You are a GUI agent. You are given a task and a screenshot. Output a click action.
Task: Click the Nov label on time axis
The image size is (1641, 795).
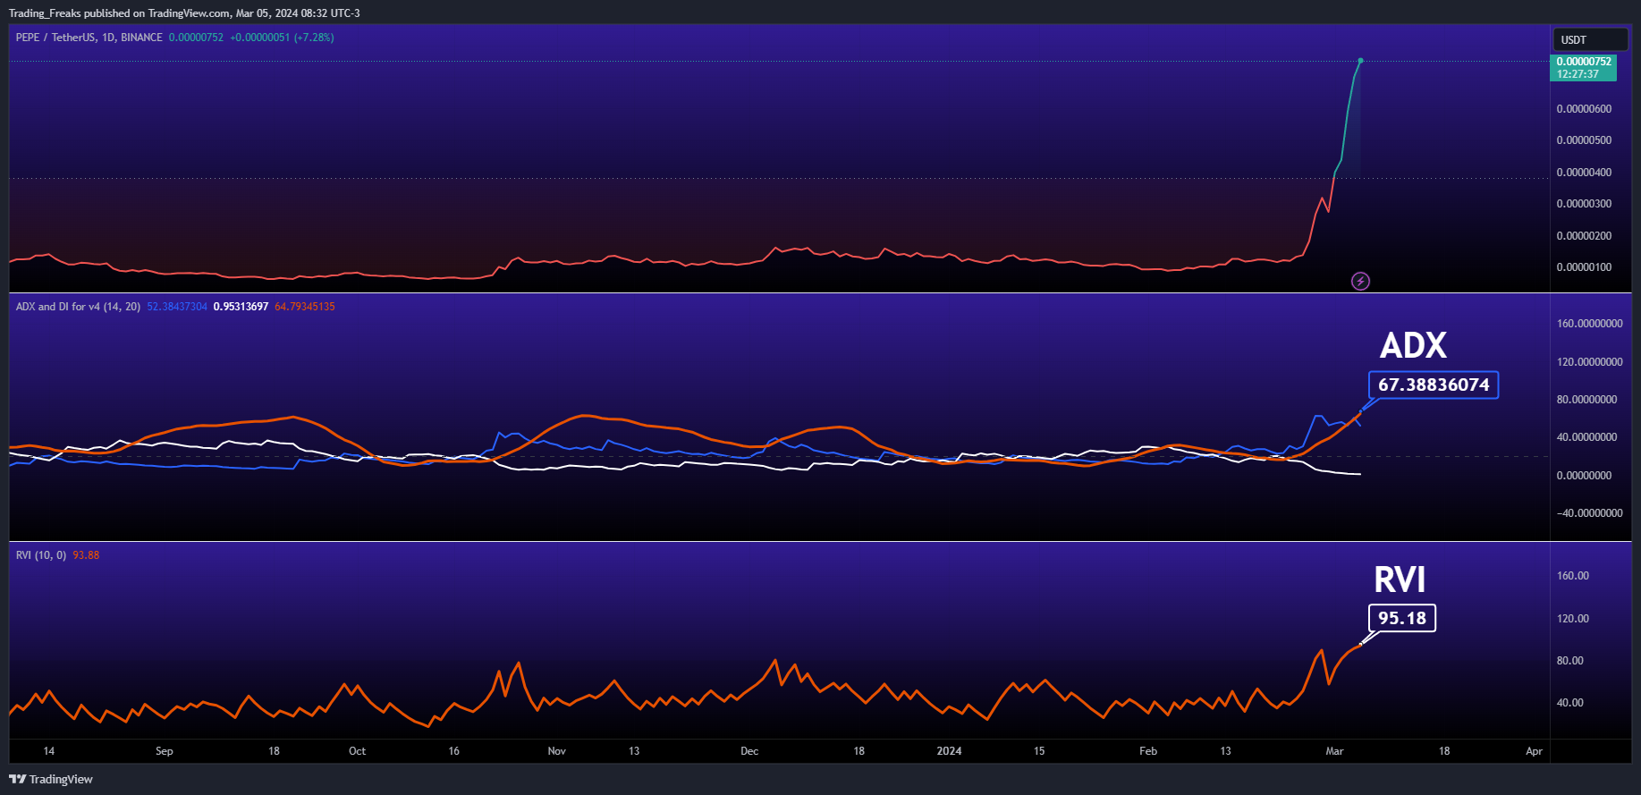[556, 751]
